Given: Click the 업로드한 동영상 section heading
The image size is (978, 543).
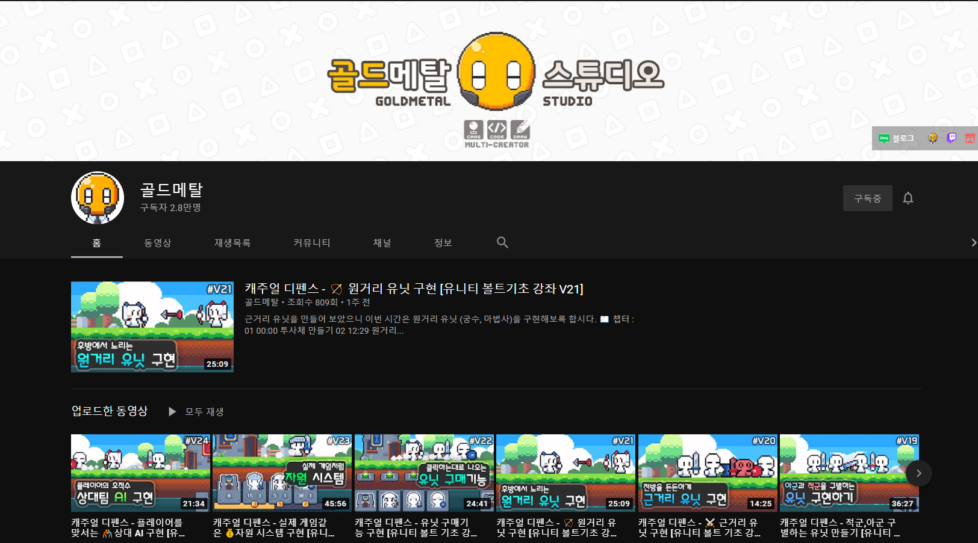Looking at the screenshot, I should tap(110, 411).
